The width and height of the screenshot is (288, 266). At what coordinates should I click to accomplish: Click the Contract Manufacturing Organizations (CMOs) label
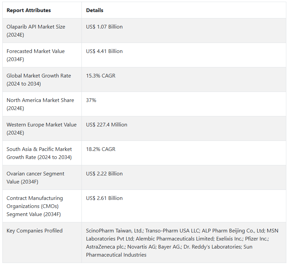point(35,206)
